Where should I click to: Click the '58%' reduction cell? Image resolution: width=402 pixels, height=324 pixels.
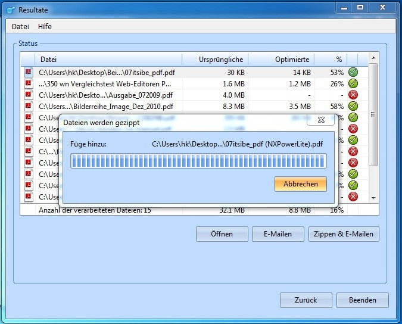pyautogui.click(x=337, y=107)
